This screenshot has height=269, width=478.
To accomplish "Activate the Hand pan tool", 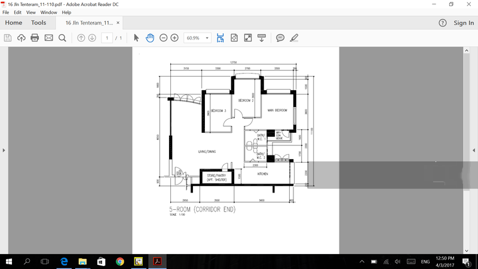I will [150, 38].
